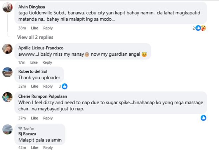219x150 pixels.
Task: Reply to Cherie Rumpon Pulpulaan's comment
Action: click(x=48, y=118)
